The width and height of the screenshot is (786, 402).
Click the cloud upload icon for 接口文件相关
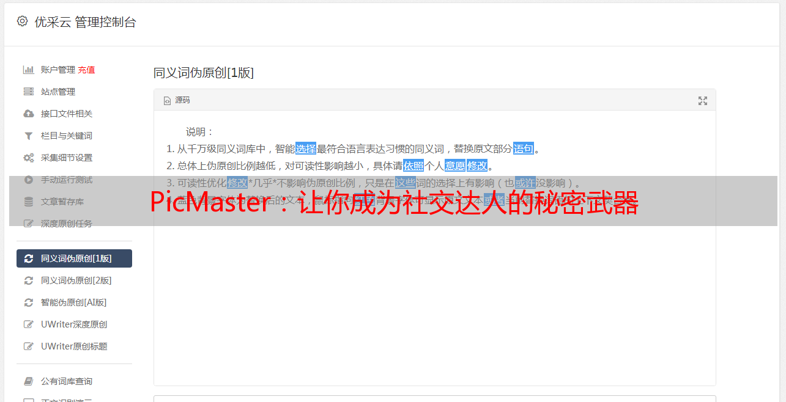28,114
